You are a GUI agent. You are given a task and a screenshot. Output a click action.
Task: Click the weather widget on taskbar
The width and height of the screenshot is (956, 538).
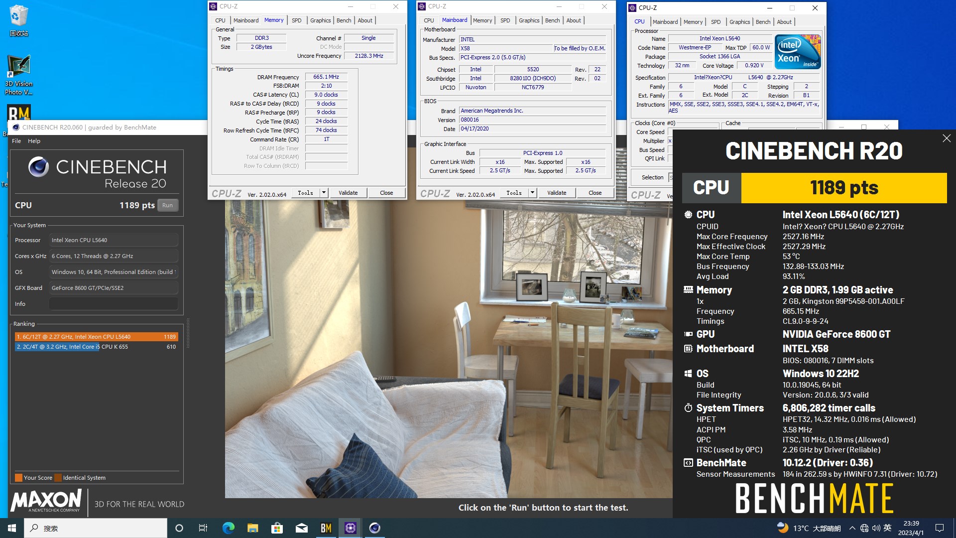pyautogui.click(x=809, y=528)
